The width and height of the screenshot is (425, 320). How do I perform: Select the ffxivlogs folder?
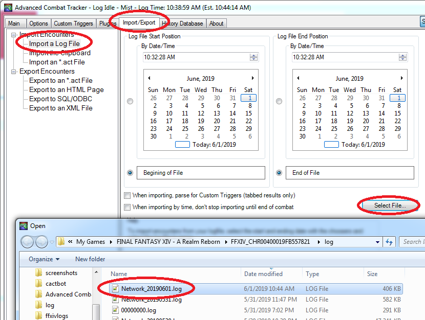(52, 316)
